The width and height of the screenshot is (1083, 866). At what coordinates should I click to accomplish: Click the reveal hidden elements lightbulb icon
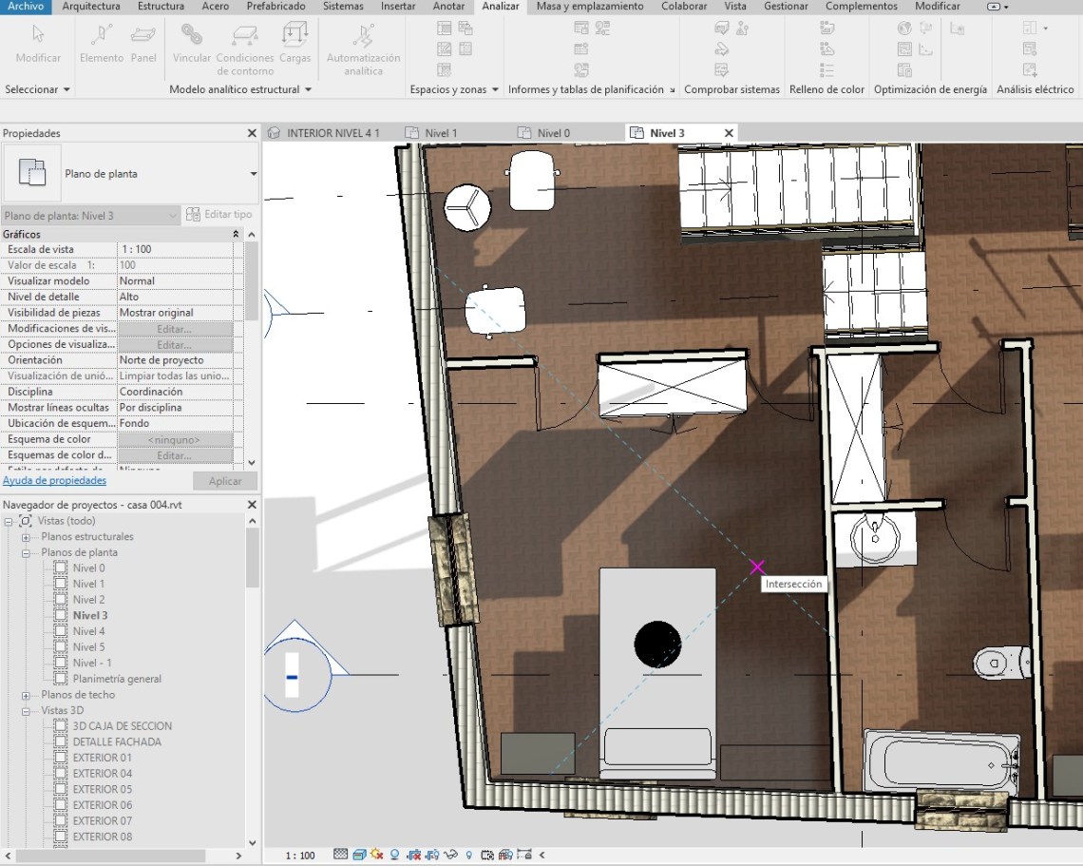(x=469, y=855)
